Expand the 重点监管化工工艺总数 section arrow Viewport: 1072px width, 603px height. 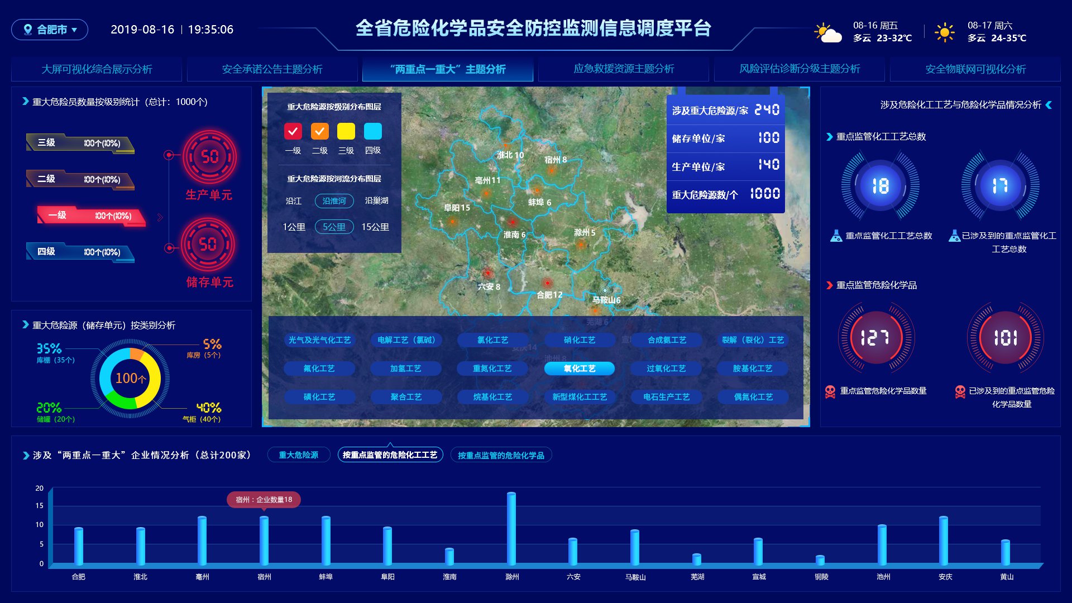pos(830,137)
